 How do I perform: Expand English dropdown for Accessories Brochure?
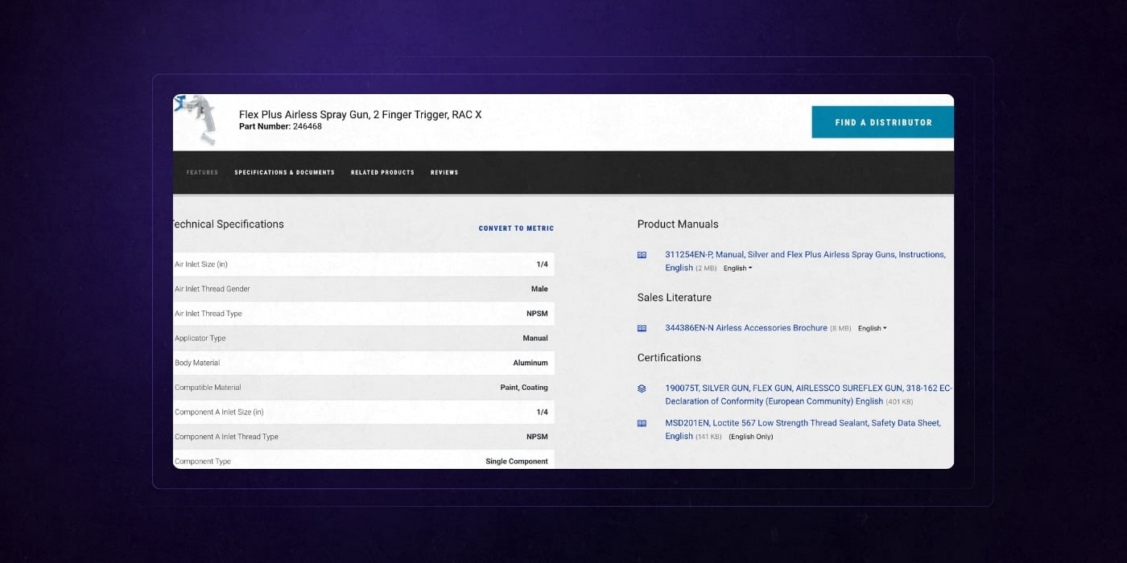(x=873, y=328)
